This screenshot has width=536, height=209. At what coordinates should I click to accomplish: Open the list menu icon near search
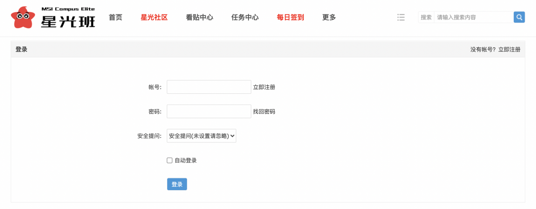pos(401,17)
